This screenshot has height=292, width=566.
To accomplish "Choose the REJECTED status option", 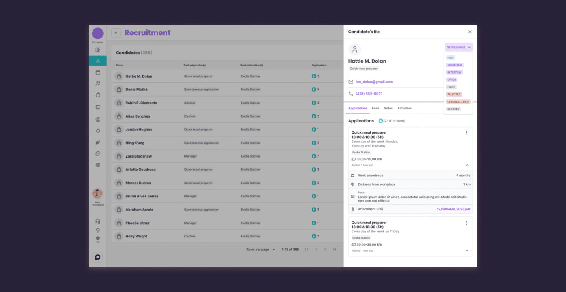I will (454, 95).
